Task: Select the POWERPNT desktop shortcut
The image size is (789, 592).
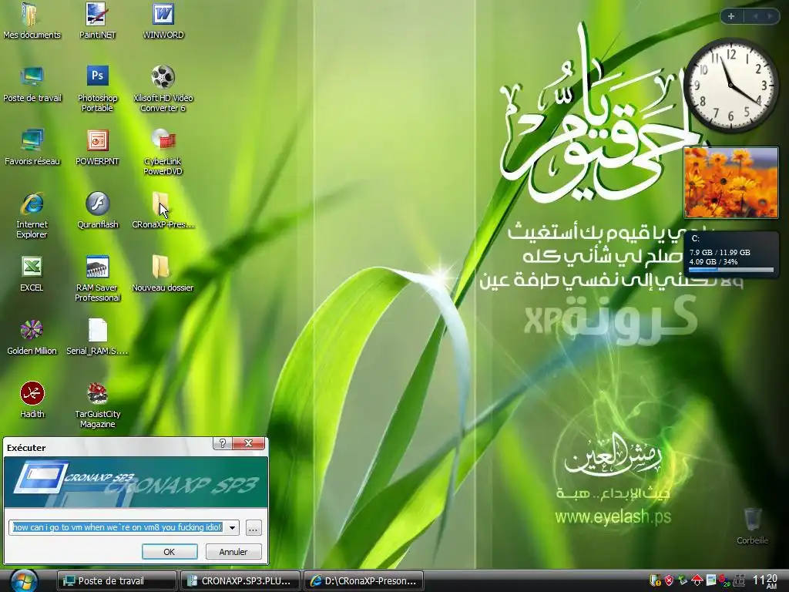Action: pos(97,147)
